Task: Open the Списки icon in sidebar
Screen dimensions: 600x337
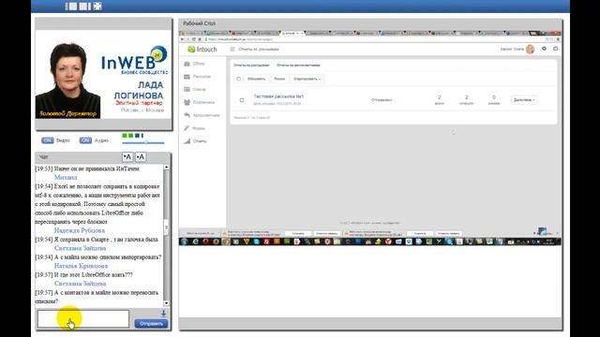Action: point(187,90)
